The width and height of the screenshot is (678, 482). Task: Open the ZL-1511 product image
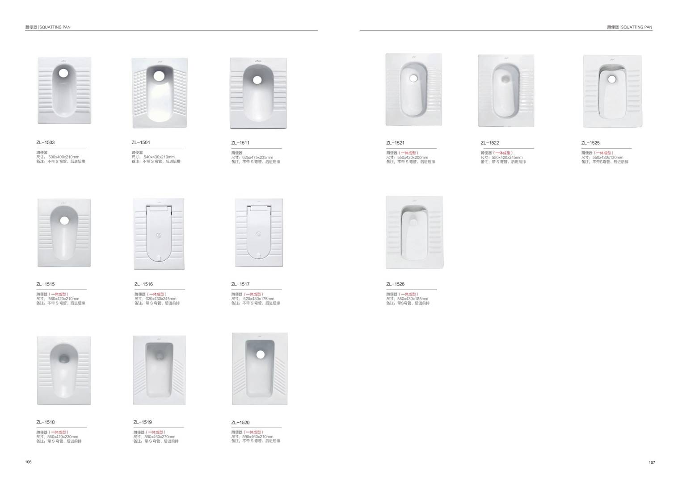click(x=258, y=93)
